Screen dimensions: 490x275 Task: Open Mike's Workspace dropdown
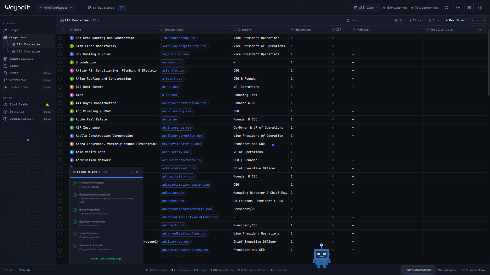tap(56, 8)
